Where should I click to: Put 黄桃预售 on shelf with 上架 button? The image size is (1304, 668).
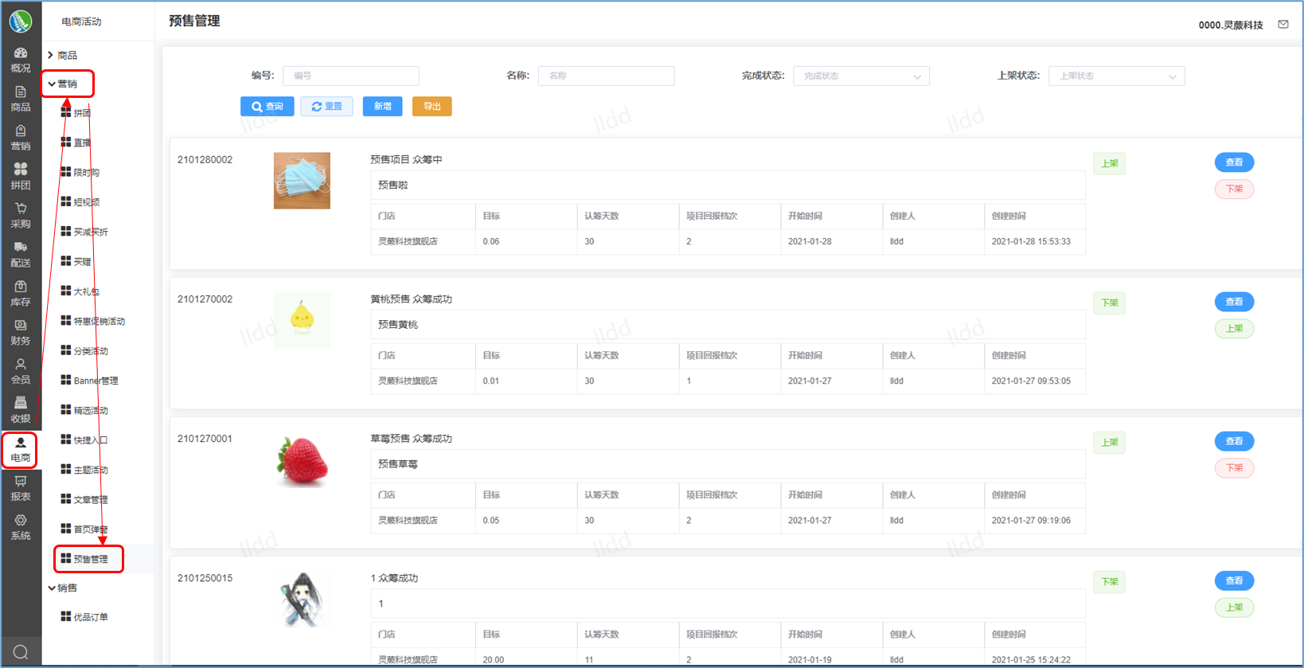point(1234,329)
